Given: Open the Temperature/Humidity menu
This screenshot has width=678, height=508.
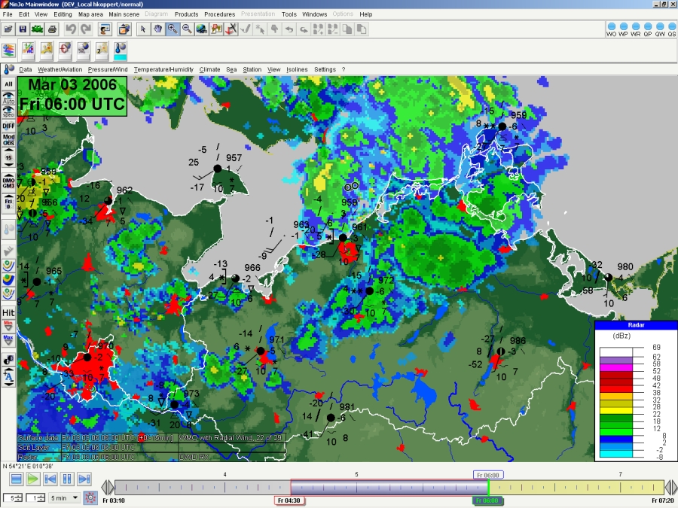Looking at the screenshot, I should (x=163, y=69).
